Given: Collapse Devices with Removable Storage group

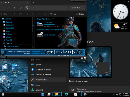Looking at the screenshot, I should click(36, 30).
